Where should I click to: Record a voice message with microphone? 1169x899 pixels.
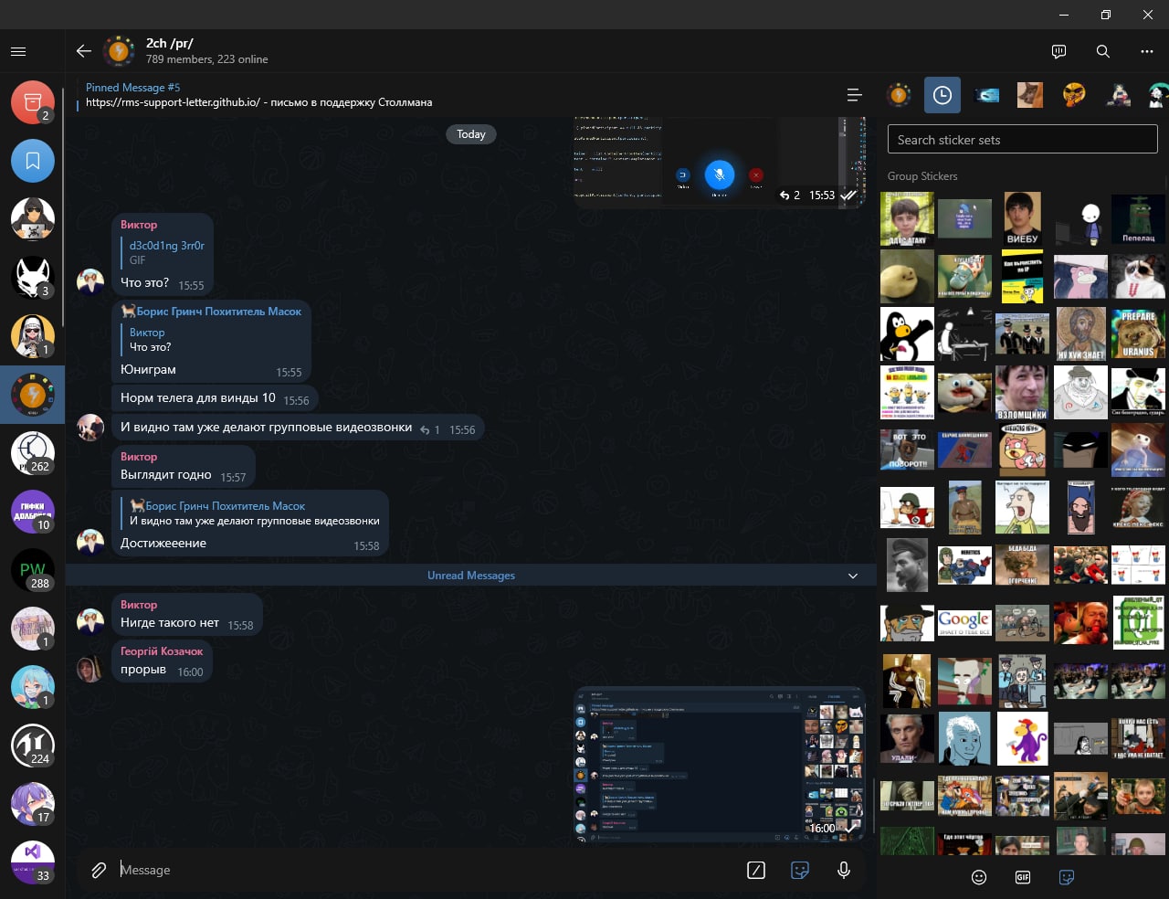(844, 870)
